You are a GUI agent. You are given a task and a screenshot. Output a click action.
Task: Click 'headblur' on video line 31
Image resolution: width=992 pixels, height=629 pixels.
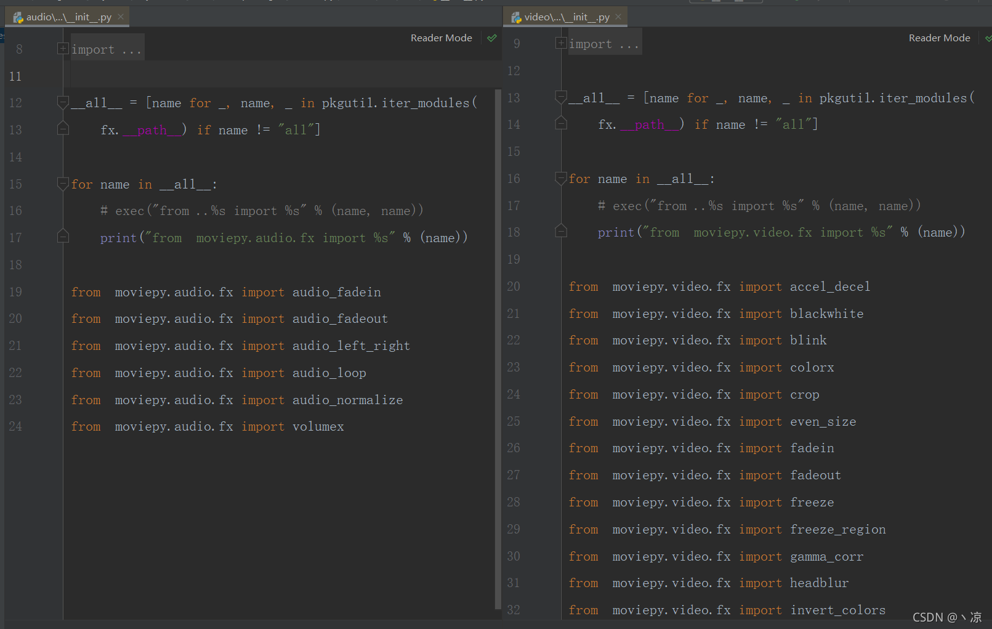[820, 583]
